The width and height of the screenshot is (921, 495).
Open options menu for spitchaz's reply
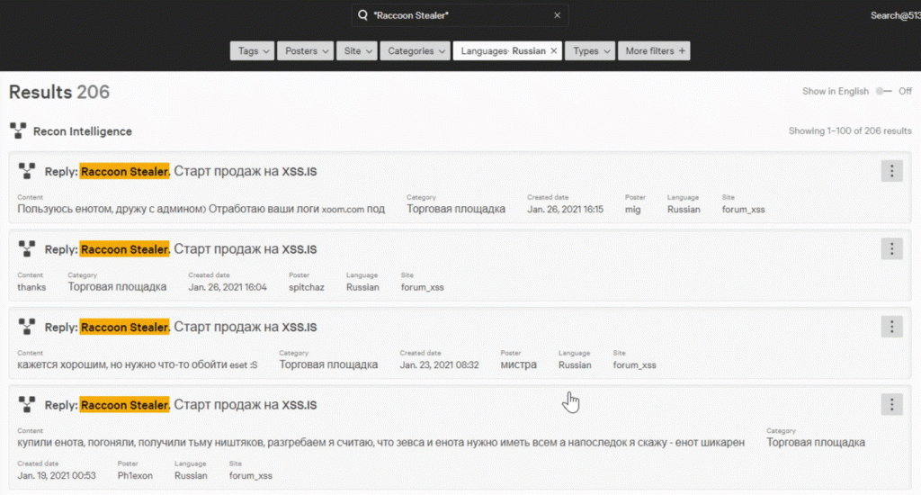tap(891, 248)
